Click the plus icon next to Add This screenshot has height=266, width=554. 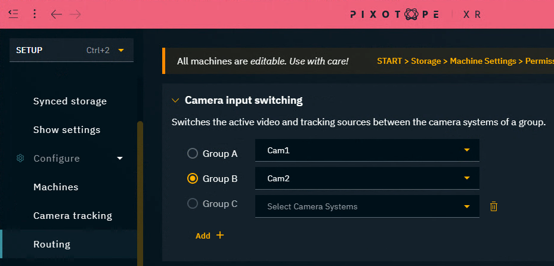pyautogui.click(x=220, y=235)
